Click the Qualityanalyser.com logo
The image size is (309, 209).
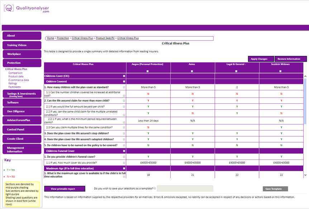tap(27, 9)
